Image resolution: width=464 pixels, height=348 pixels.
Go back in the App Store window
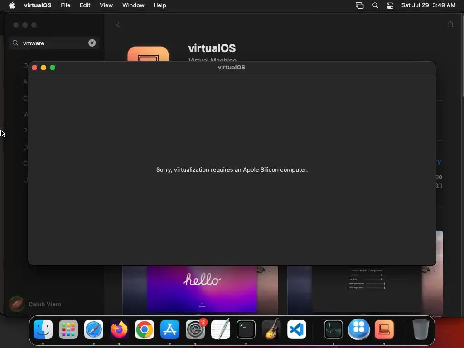(118, 24)
